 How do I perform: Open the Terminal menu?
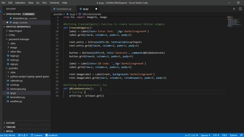(54, 3)
